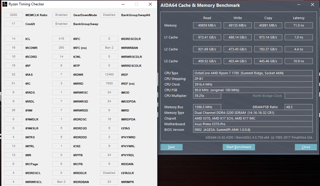Click the tRTP value box
Viewport: 320px width, 186px height.
[x=61, y=66]
